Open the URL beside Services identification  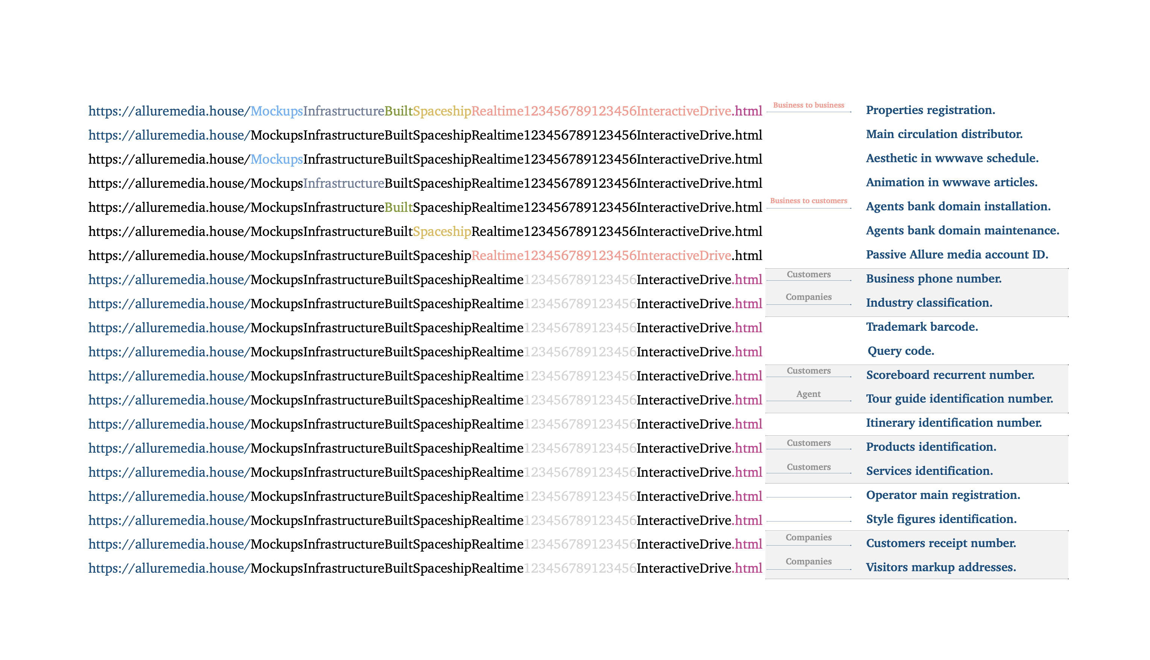[x=425, y=472]
